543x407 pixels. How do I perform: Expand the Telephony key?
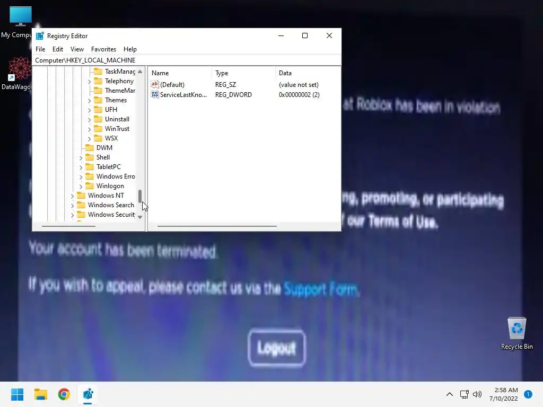(89, 82)
